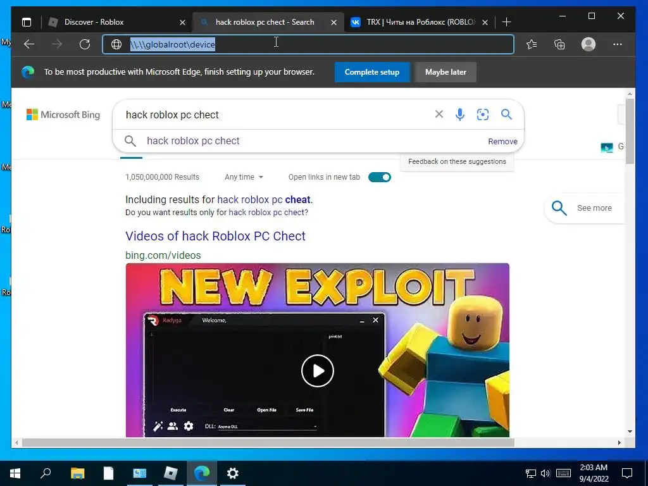Click the 1,050,000,000 Results text

(x=162, y=177)
